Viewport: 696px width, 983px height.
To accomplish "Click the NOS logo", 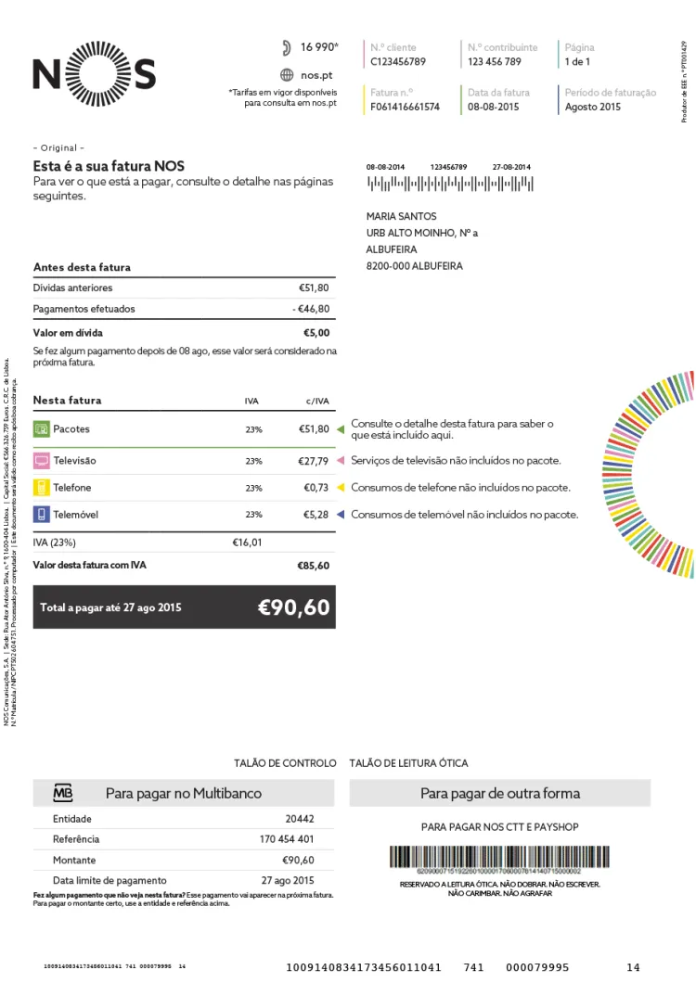I will (94, 74).
